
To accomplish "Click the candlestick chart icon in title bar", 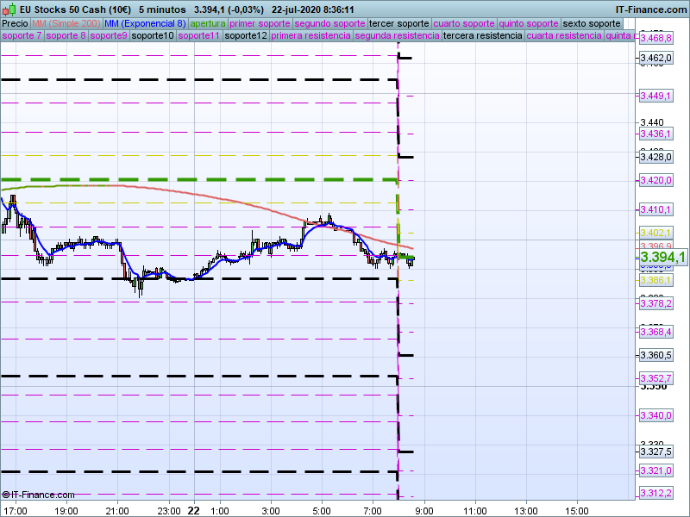I will pyautogui.click(x=8, y=9).
